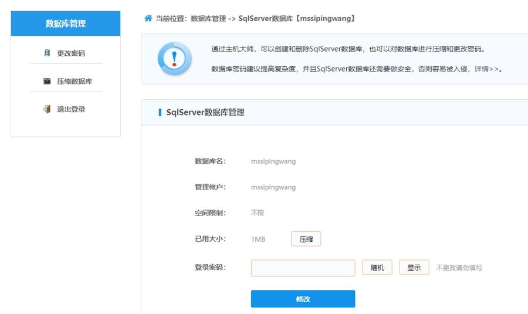Click the 数据库管理 sidebar header
This screenshot has width=528, height=314.
[66, 23]
